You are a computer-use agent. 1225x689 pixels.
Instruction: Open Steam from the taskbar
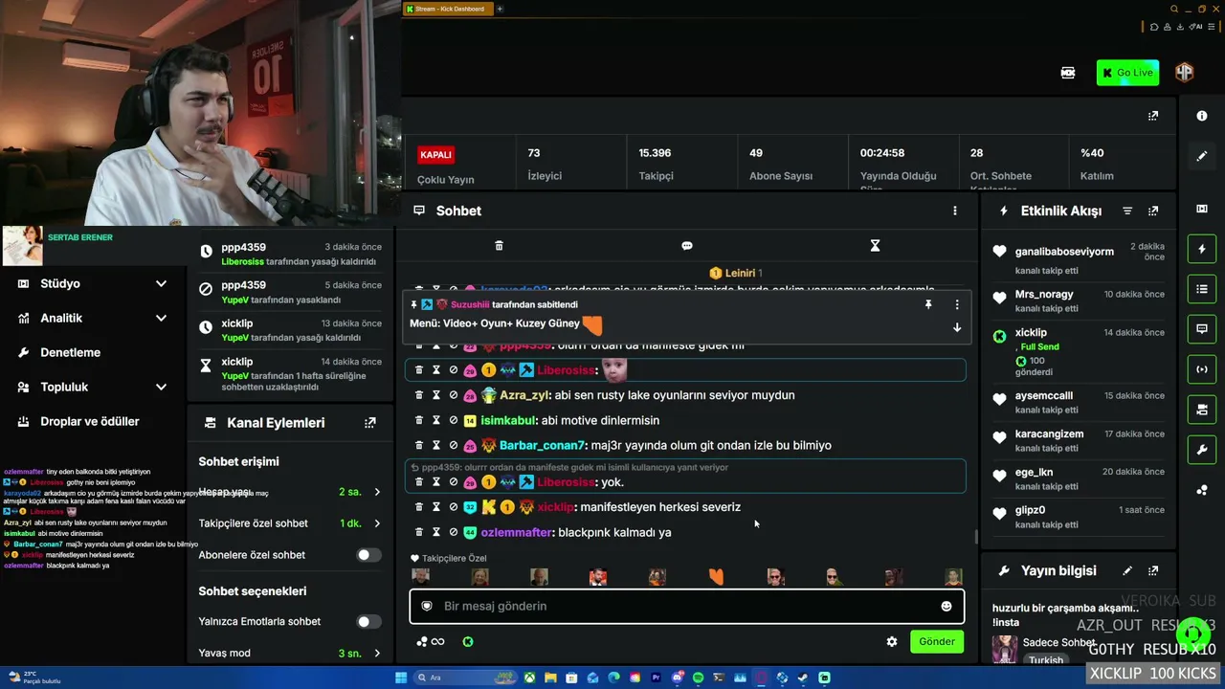pos(803,678)
